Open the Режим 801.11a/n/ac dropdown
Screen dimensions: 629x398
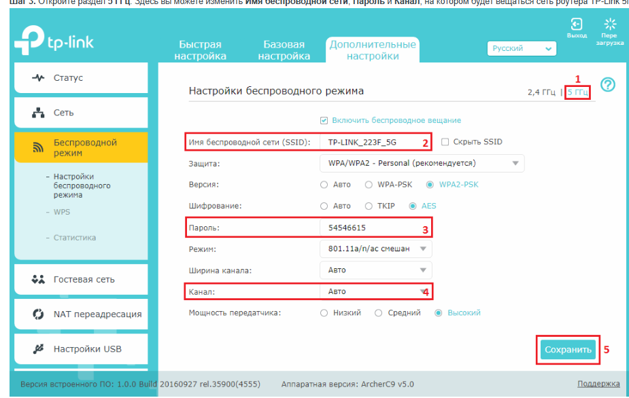point(376,249)
